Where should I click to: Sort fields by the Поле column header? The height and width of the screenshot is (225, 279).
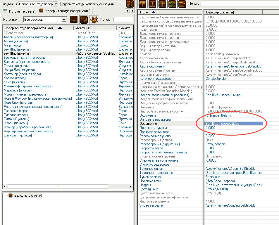(170, 12)
